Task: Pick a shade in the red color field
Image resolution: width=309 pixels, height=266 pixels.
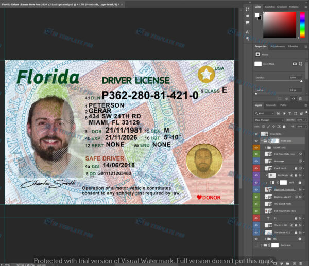Action: pyautogui.click(x=280, y=25)
